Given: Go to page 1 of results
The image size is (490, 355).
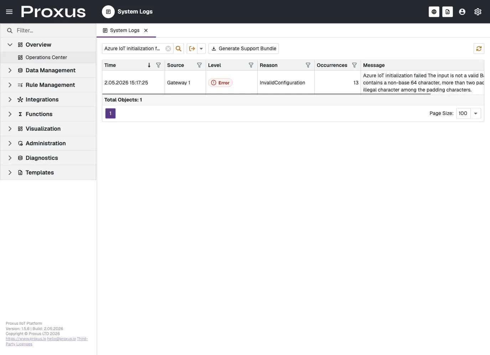Looking at the screenshot, I should (110, 114).
